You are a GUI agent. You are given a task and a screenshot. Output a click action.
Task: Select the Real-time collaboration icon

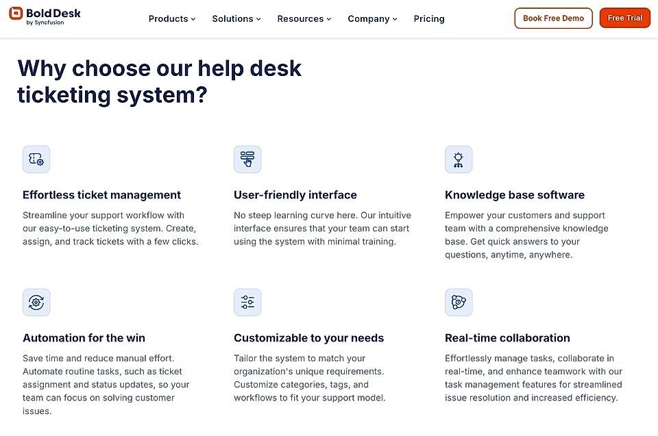(459, 302)
